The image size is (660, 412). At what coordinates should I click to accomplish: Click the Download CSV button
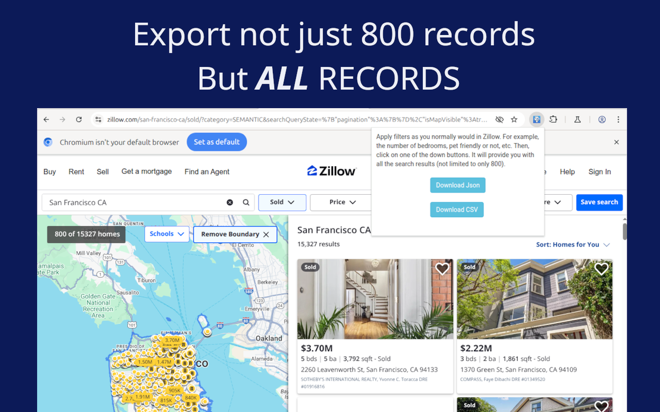457,210
